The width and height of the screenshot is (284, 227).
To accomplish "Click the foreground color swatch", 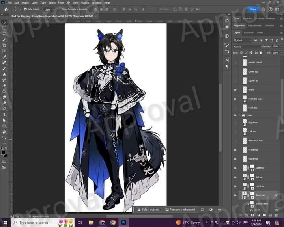I will 3,153.
